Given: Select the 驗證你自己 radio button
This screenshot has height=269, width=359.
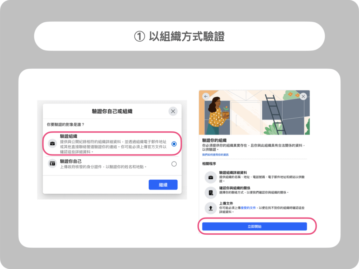Looking at the screenshot, I should [x=174, y=164].
